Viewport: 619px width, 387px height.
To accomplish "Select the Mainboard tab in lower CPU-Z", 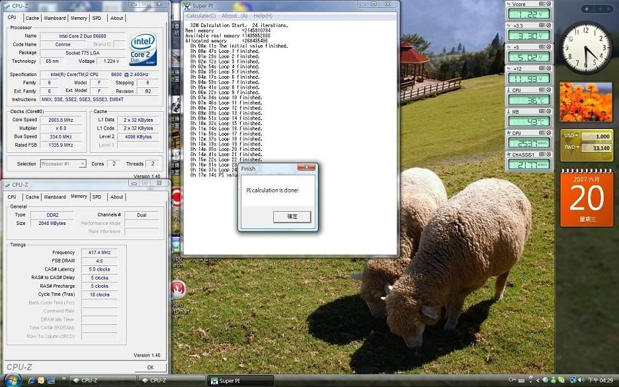I will [x=55, y=196].
